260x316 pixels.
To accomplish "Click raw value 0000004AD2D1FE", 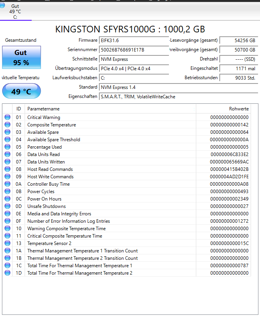I will click(x=229, y=177).
